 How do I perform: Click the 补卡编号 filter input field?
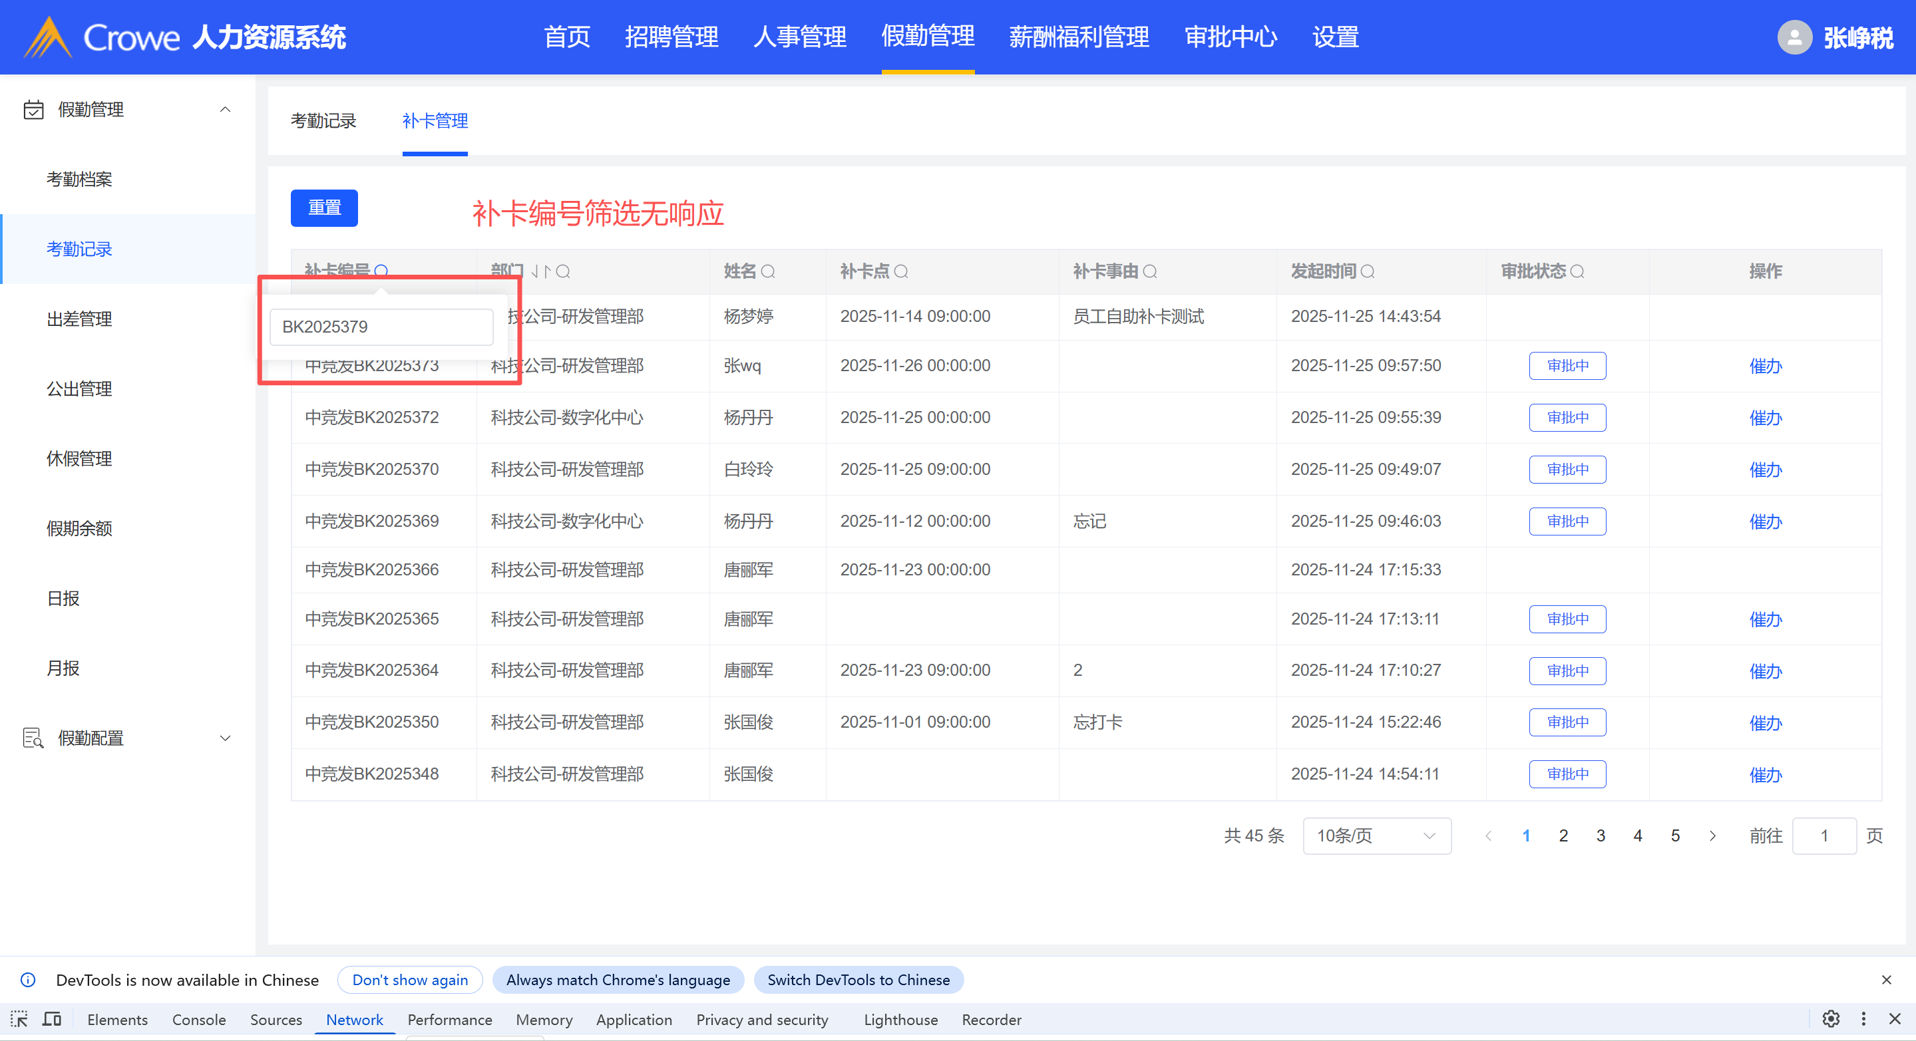coord(381,327)
